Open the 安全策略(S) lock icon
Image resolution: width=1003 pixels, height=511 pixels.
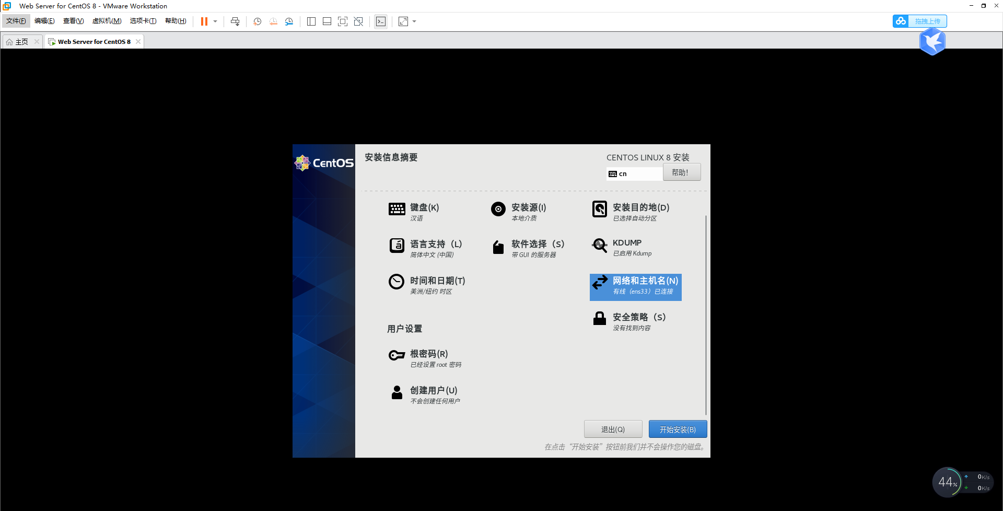pyautogui.click(x=600, y=318)
